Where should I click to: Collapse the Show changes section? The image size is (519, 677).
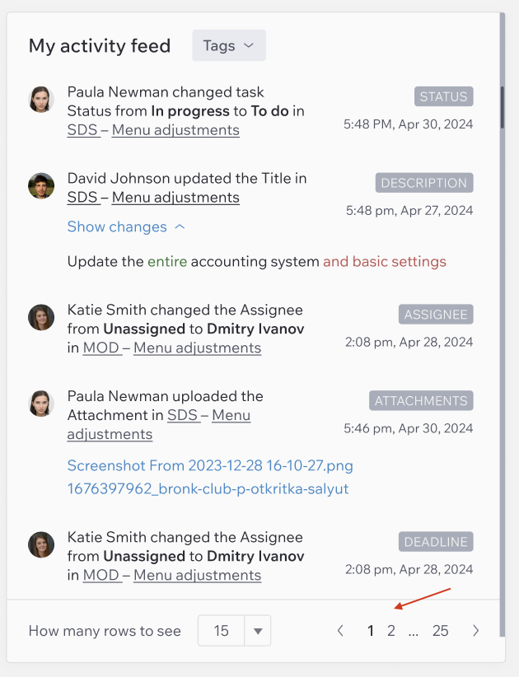coord(126,226)
